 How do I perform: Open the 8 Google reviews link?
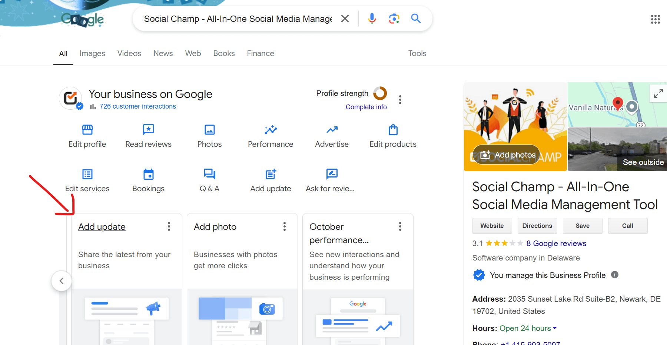556,243
